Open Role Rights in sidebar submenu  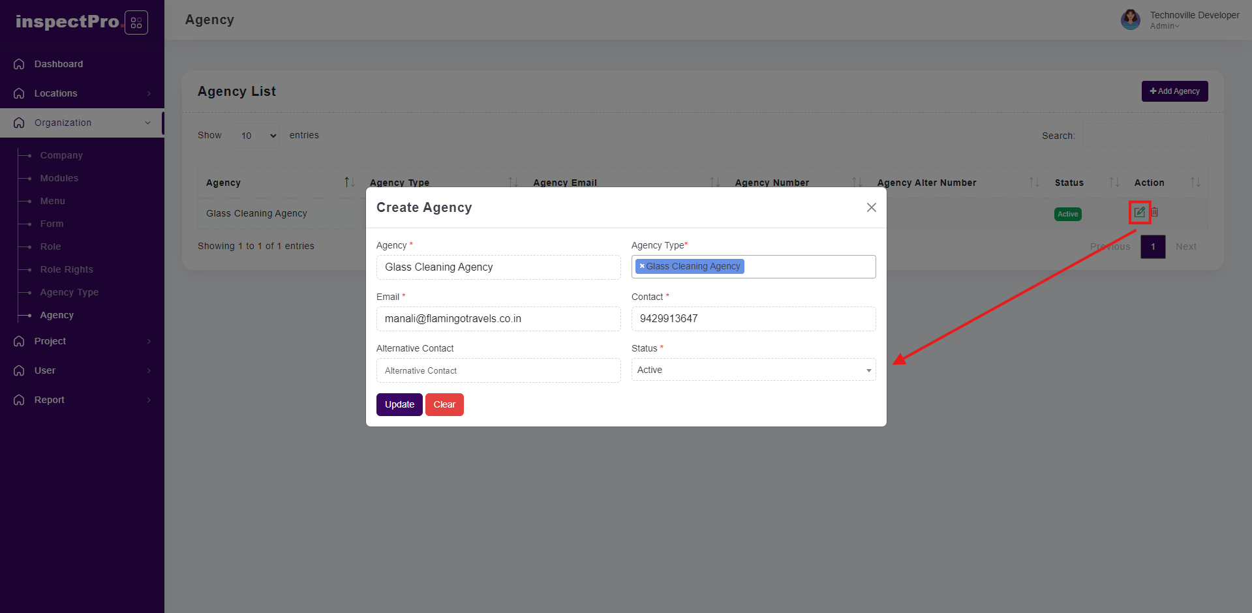click(x=67, y=269)
